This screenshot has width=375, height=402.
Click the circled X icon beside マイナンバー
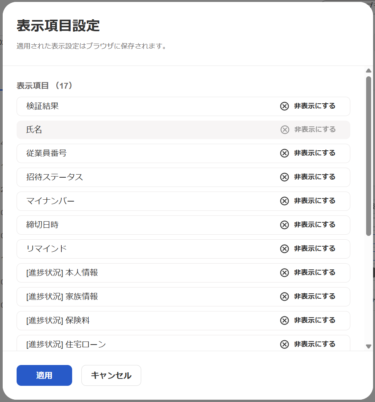click(x=284, y=201)
